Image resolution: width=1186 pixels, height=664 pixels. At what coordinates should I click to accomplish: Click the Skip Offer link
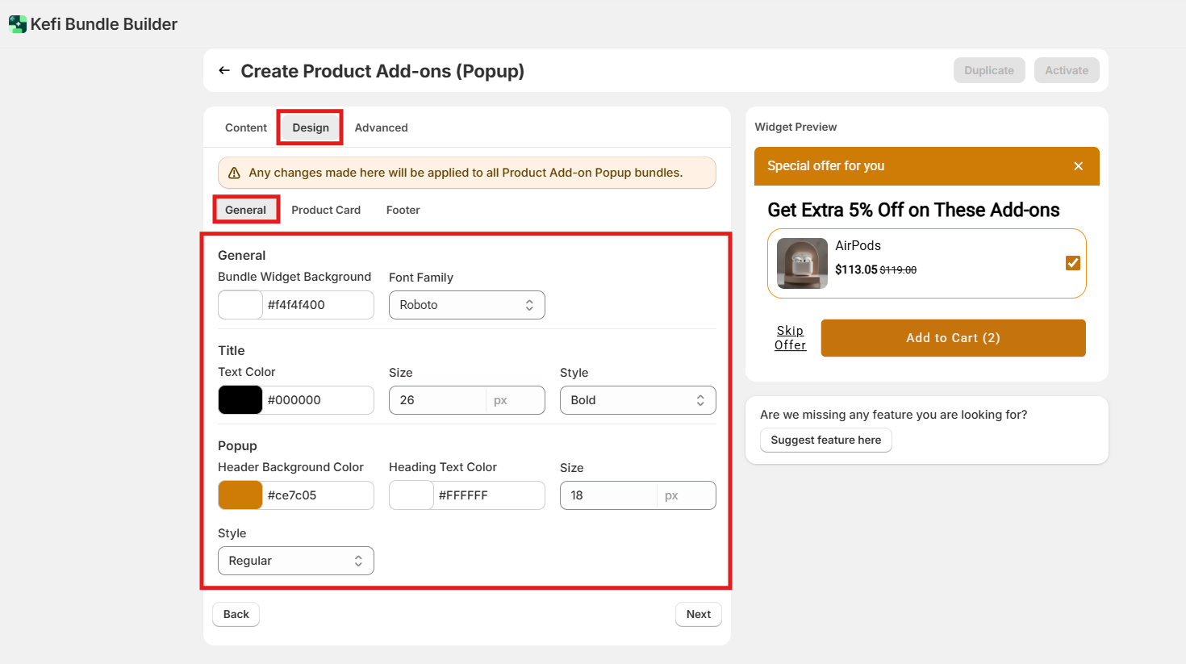tap(790, 338)
